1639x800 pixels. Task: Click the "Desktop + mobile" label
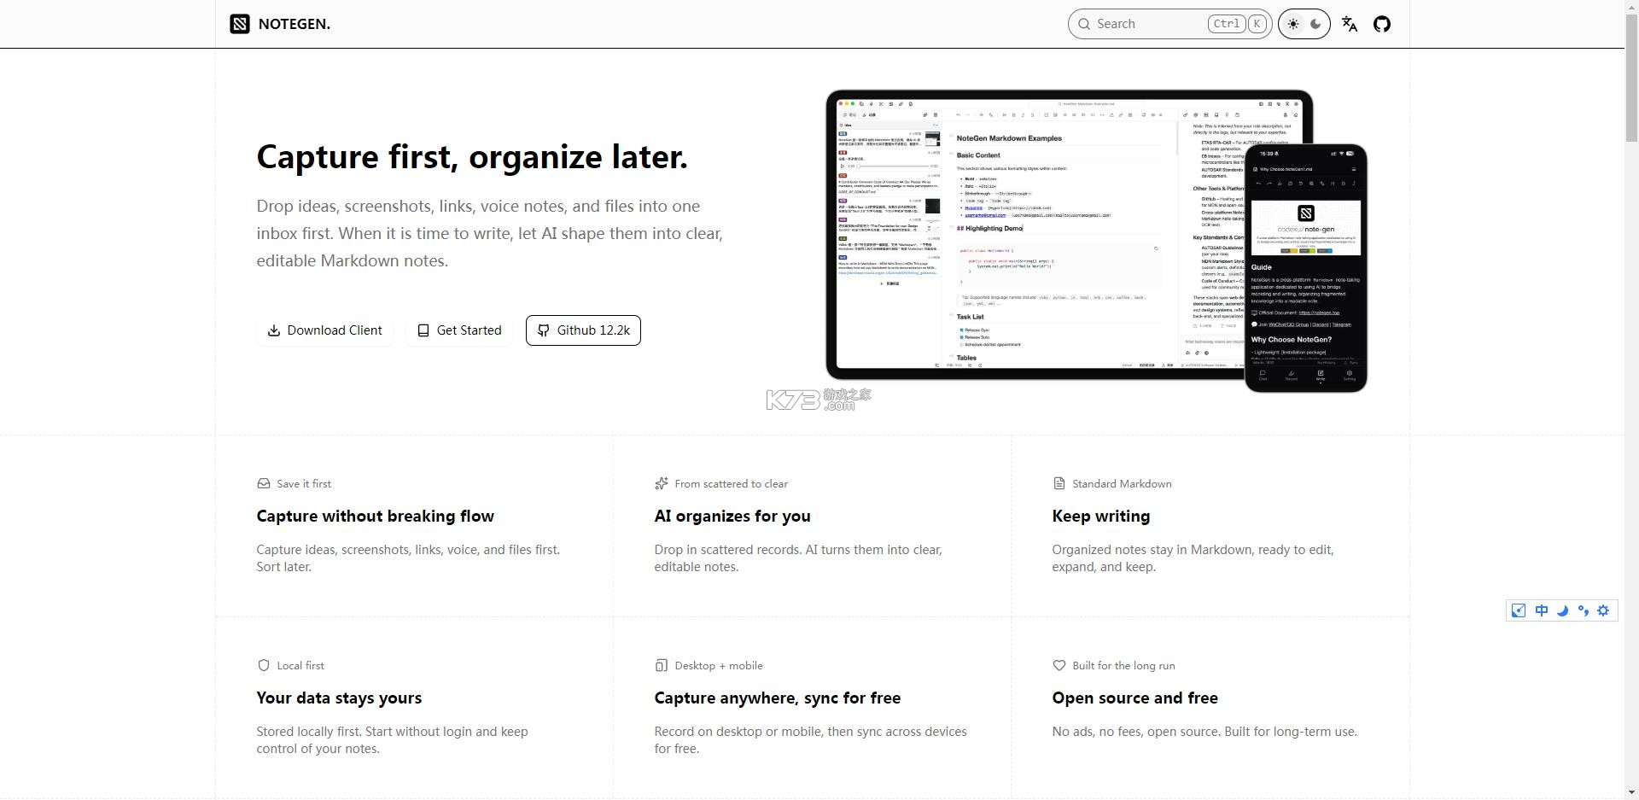point(719,666)
